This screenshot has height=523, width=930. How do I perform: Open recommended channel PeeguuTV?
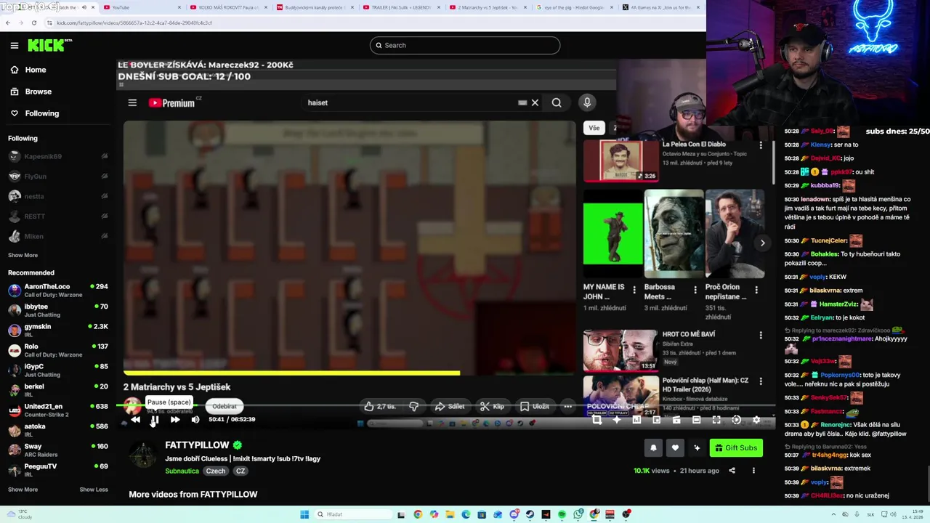click(x=58, y=470)
